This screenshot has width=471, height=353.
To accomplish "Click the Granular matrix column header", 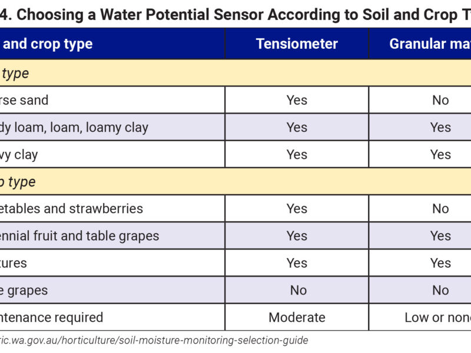I will pos(430,44).
